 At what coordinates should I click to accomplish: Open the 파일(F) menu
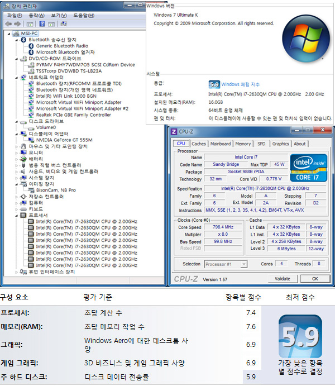tap(15, 16)
